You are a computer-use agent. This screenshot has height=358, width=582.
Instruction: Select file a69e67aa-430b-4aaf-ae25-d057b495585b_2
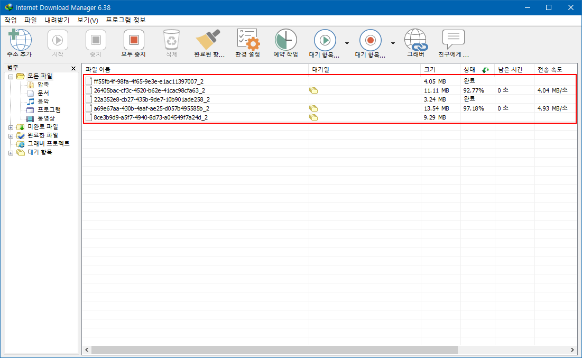151,108
